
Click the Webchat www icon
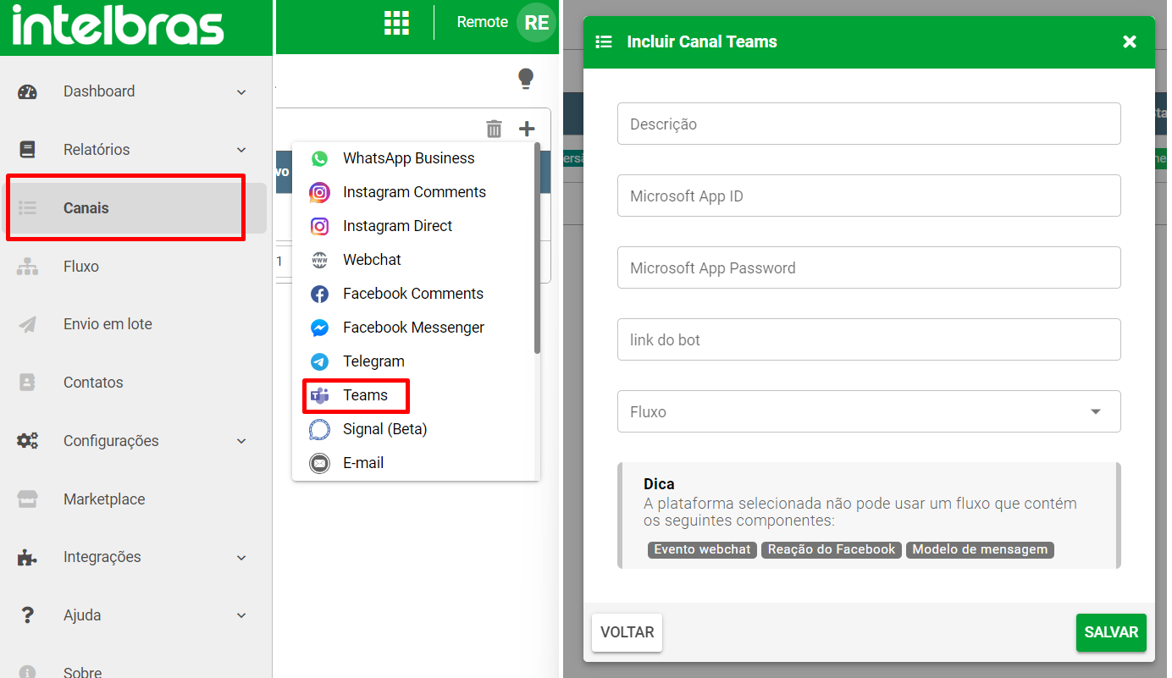pyautogui.click(x=319, y=260)
